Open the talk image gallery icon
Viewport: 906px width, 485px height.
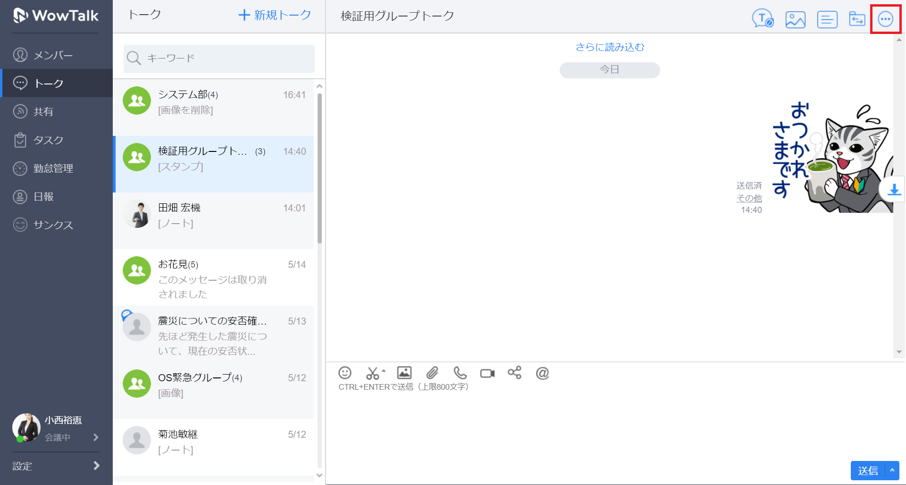796,19
